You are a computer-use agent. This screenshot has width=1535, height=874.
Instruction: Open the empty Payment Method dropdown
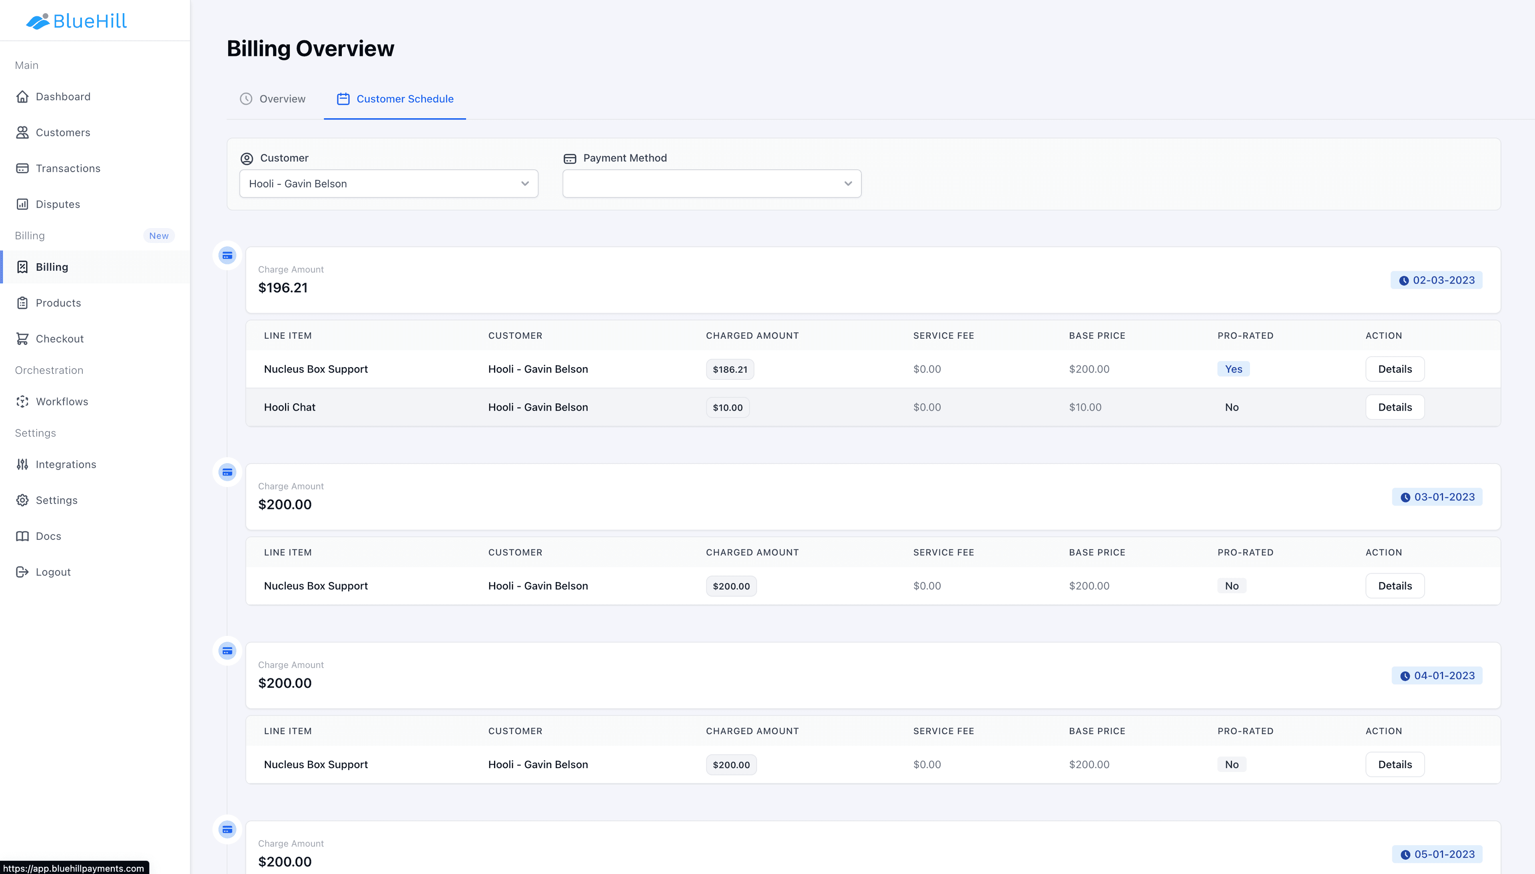click(x=712, y=184)
